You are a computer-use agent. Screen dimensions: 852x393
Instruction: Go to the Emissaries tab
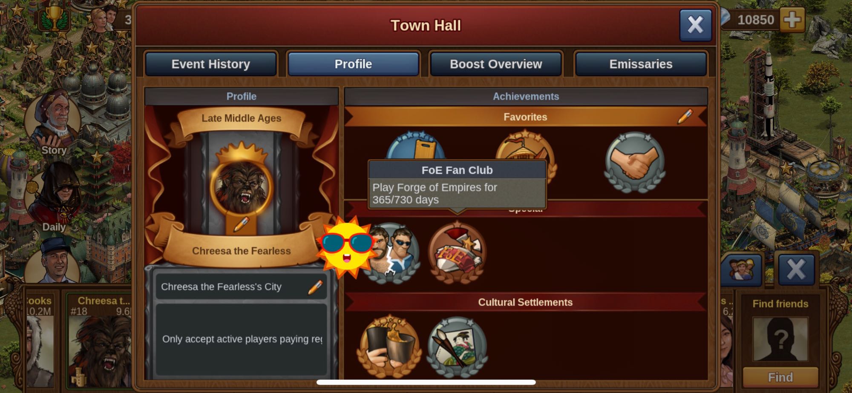point(641,64)
